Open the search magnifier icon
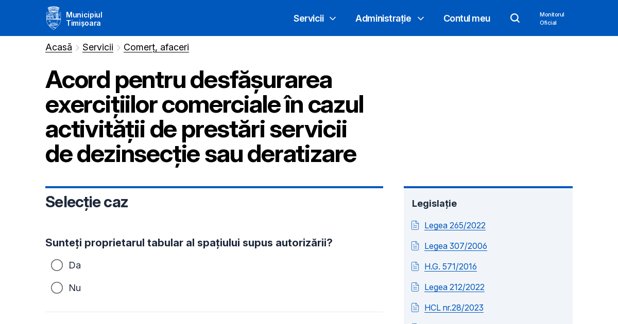 coord(515,18)
